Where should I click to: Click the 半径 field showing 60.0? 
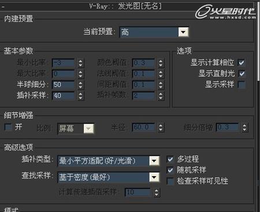(x=143, y=127)
